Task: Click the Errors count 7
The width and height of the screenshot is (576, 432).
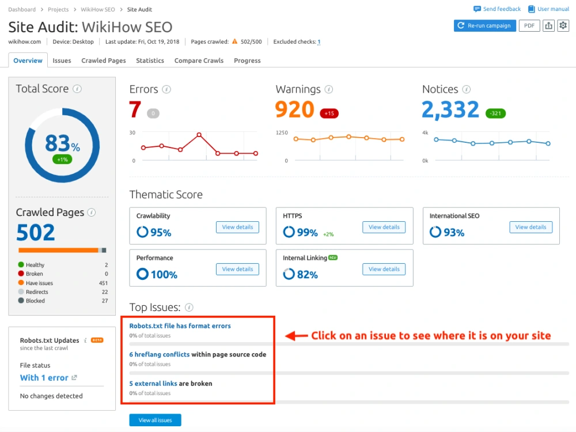Action: [x=135, y=109]
